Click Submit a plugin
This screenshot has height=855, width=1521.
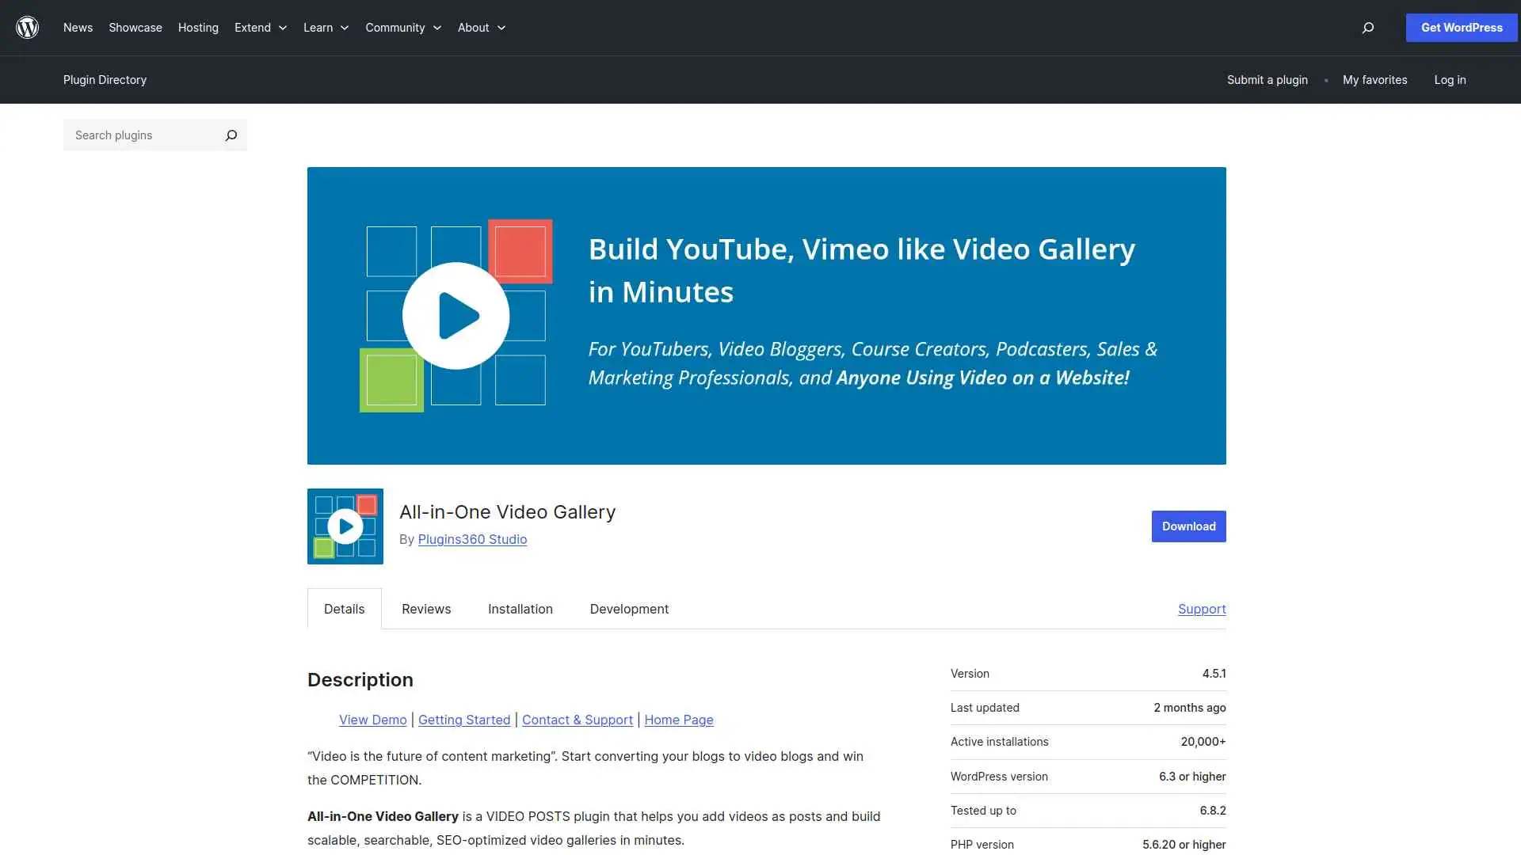point(1267,80)
